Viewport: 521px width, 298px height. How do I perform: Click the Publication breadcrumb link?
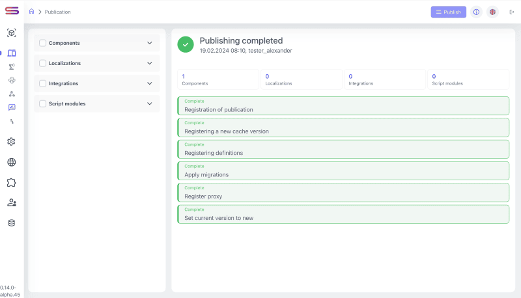click(x=57, y=12)
